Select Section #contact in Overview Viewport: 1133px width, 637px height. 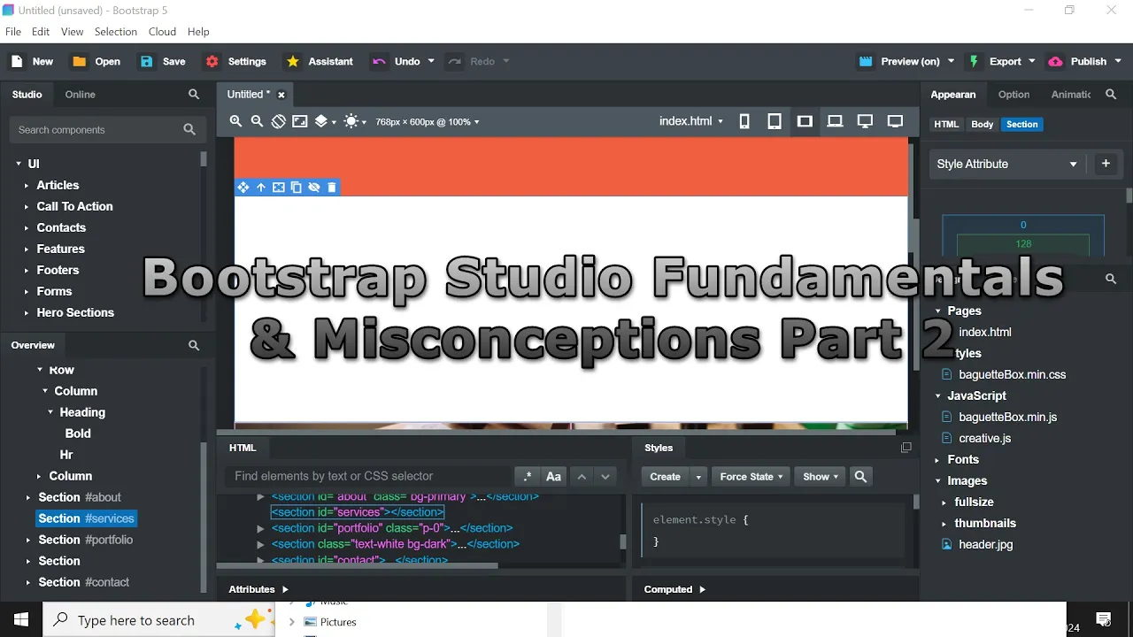pyautogui.click(x=83, y=582)
